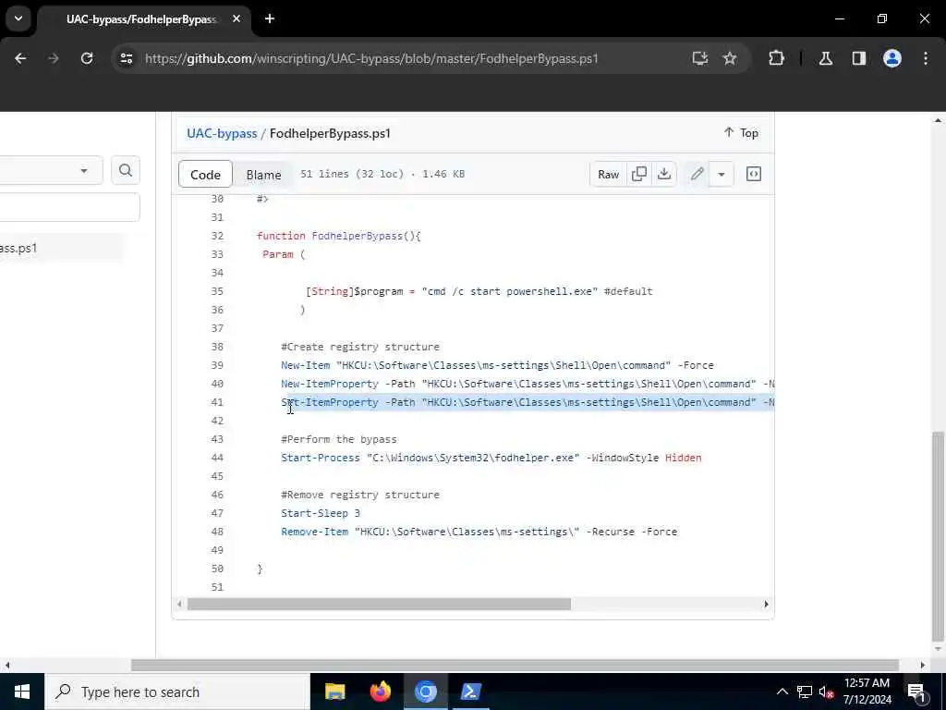The image size is (946, 710).
Task: Go back with the browser back arrow
Action: (x=20, y=58)
